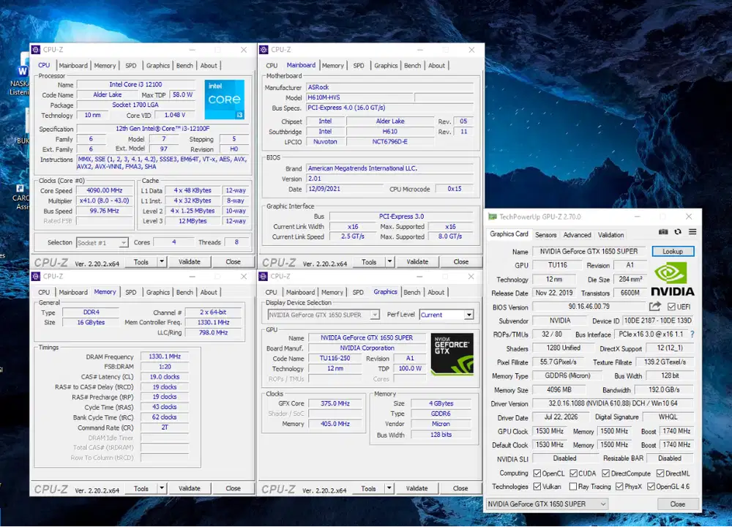Image resolution: width=732 pixels, height=527 pixels.
Task: Open Tools dropdown arrow in Graphics window
Action: (389, 488)
